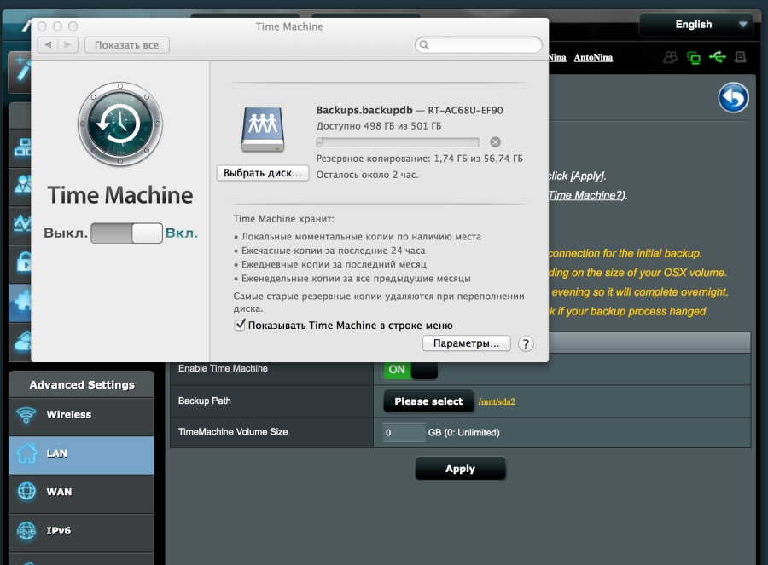The width and height of the screenshot is (768, 565).
Task: Uncheck Показывать Time Machine в строке меню
Action: [240, 325]
